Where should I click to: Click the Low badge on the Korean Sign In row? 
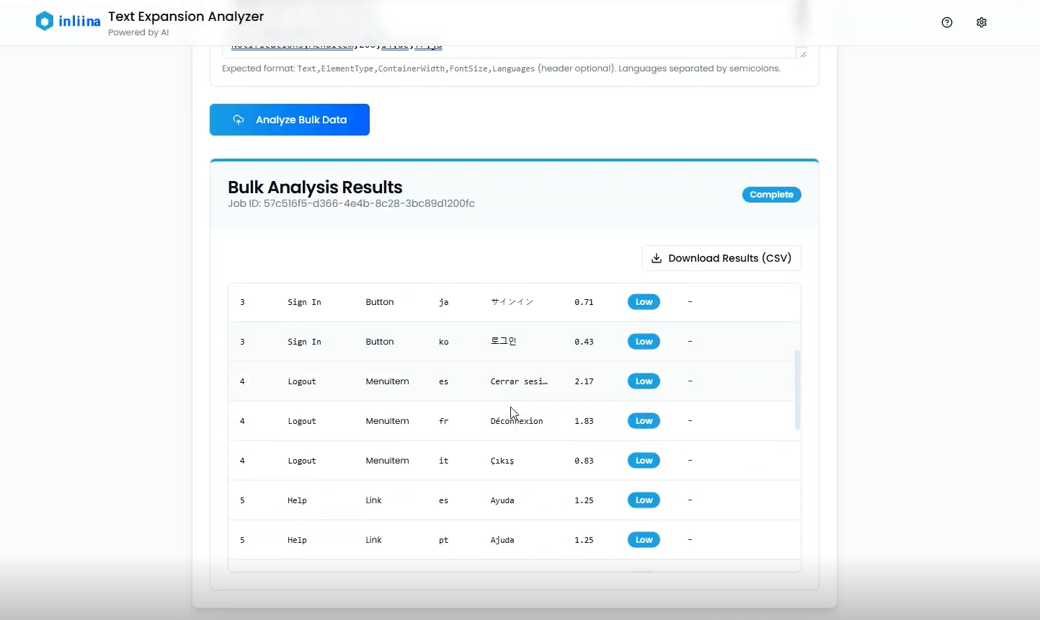coord(643,342)
